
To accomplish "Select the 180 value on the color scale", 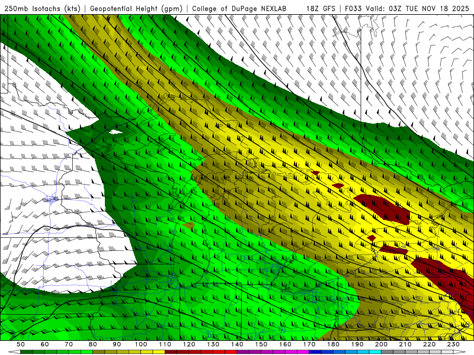I will pyautogui.click(x=333, y=344).
